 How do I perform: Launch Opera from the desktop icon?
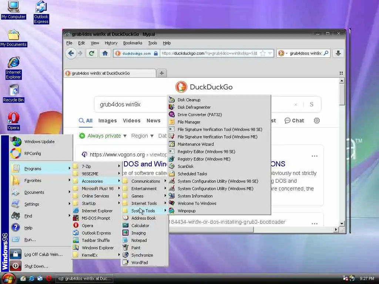14,121
